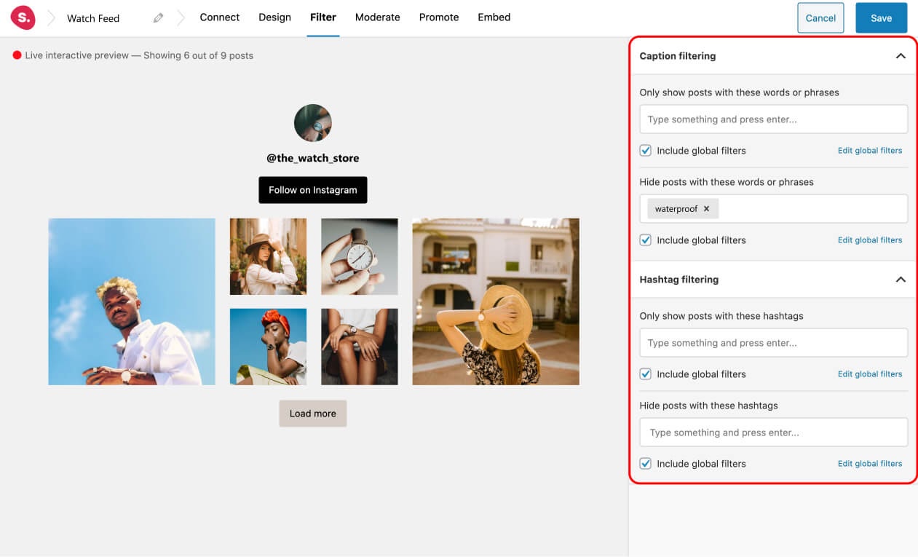Open the Connect tab
The image size is (918, 557).
pyautogui.click(x=220, y=17)
